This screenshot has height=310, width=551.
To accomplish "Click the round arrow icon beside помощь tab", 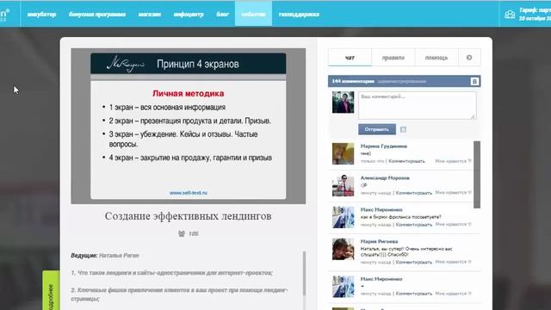I will pos(469,58).
